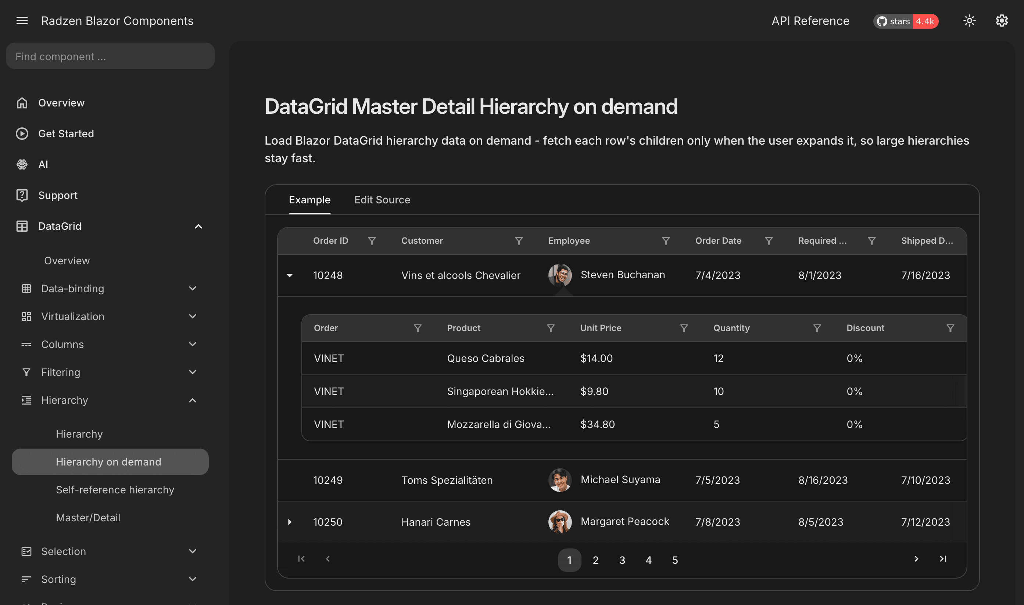Collapse the DataGrid sidebar section
The height and width of the screenshot is (605, 1024).
coord(198,227)
